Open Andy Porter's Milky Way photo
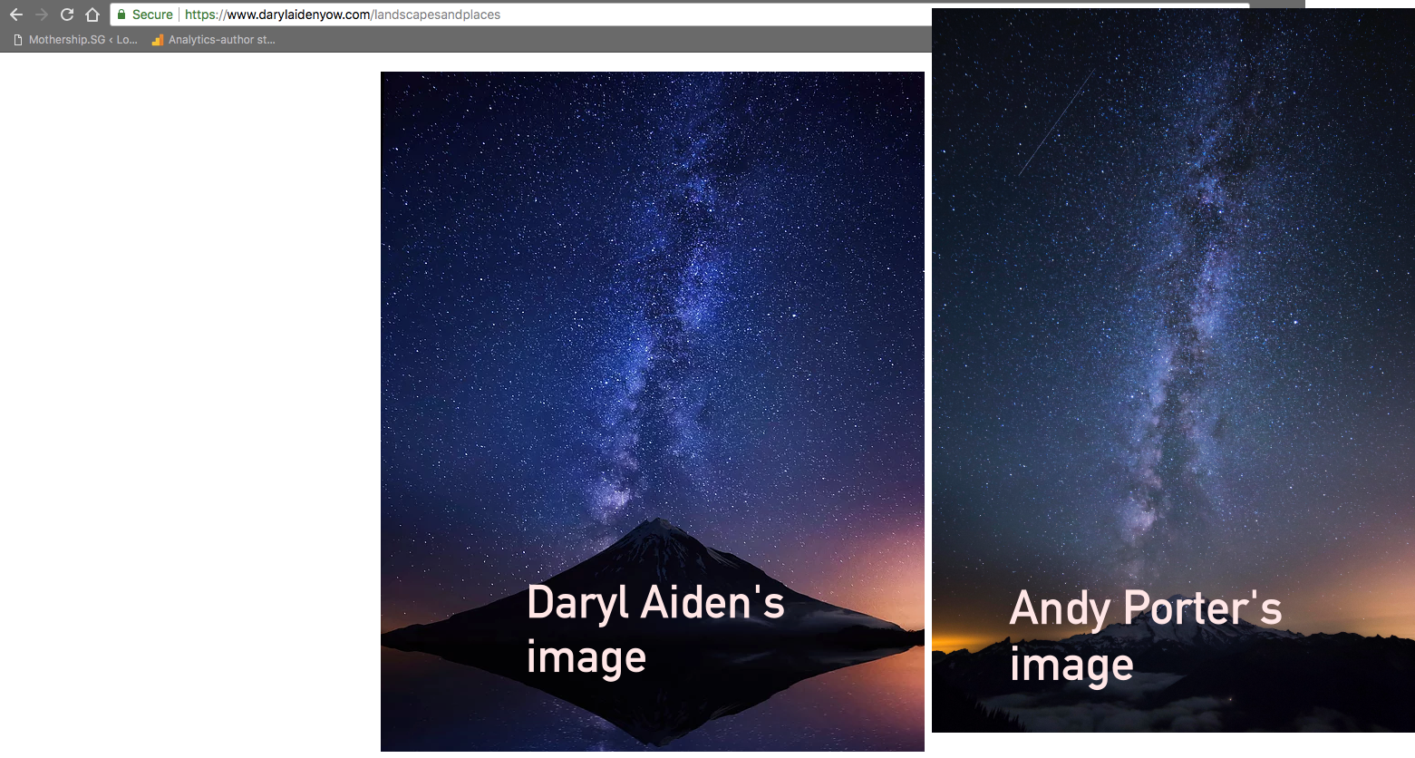Screen dimensions: 1415x758 1173,370
